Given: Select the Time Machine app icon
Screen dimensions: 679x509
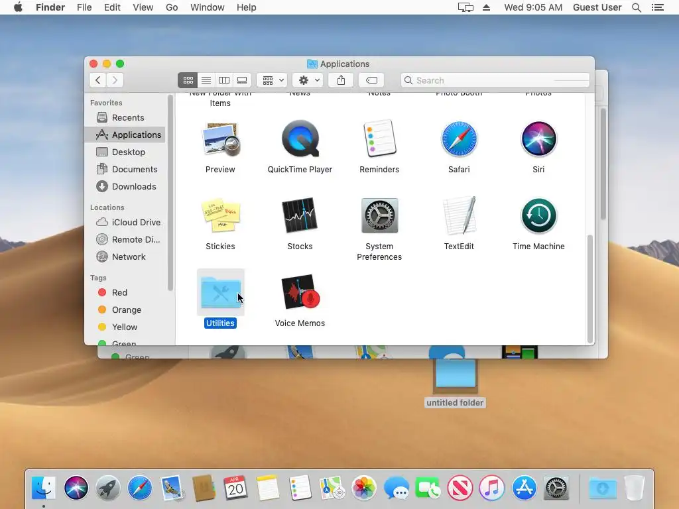Looking at the screenshot, I should (x=538, y=215).
